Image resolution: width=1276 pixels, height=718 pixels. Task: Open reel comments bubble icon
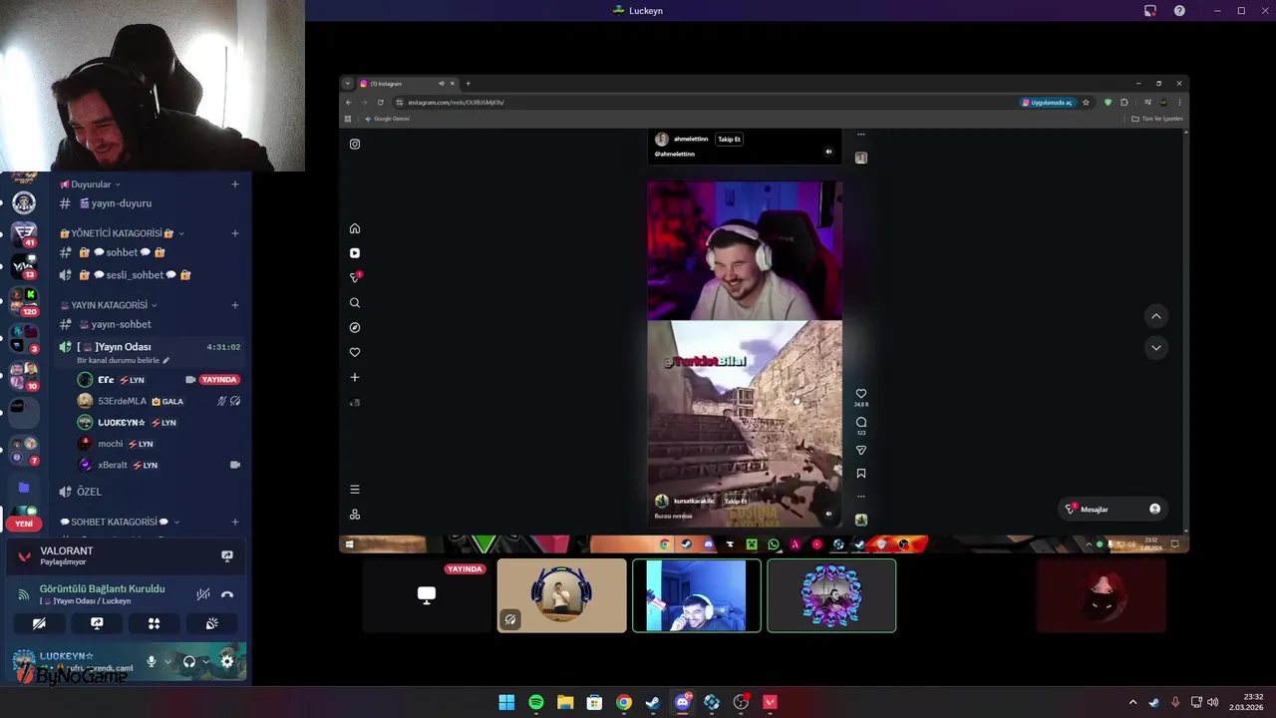(x=861, y=422)
